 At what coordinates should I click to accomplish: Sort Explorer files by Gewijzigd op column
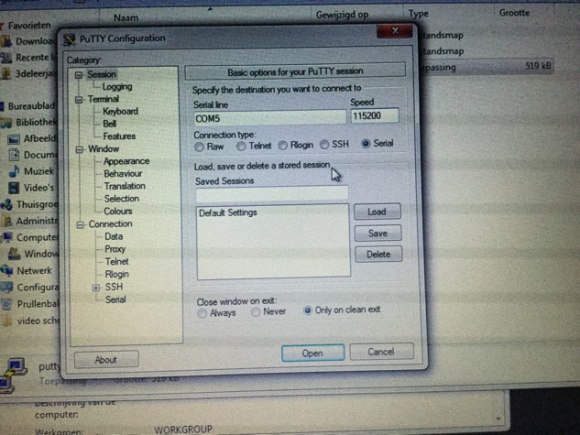pyautogui.click(x=342, y=16)
